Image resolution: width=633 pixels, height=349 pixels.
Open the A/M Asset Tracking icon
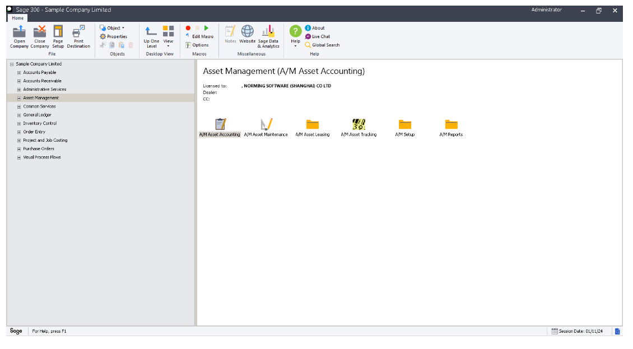point(359,124)
